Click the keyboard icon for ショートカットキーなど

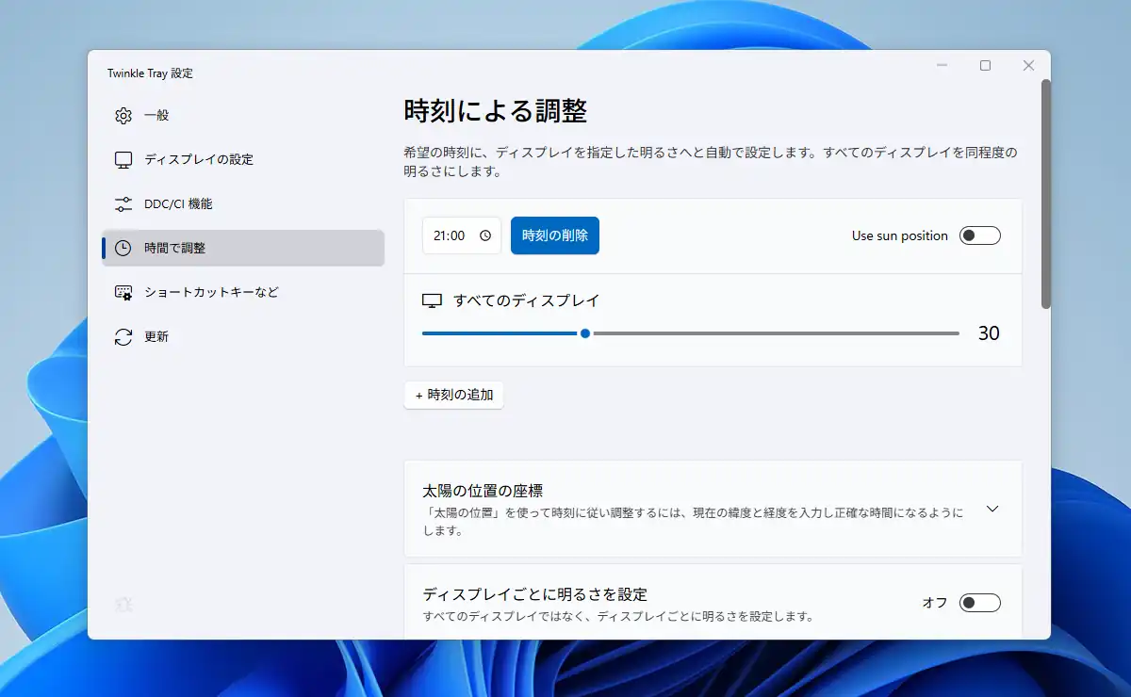point(123,293)
